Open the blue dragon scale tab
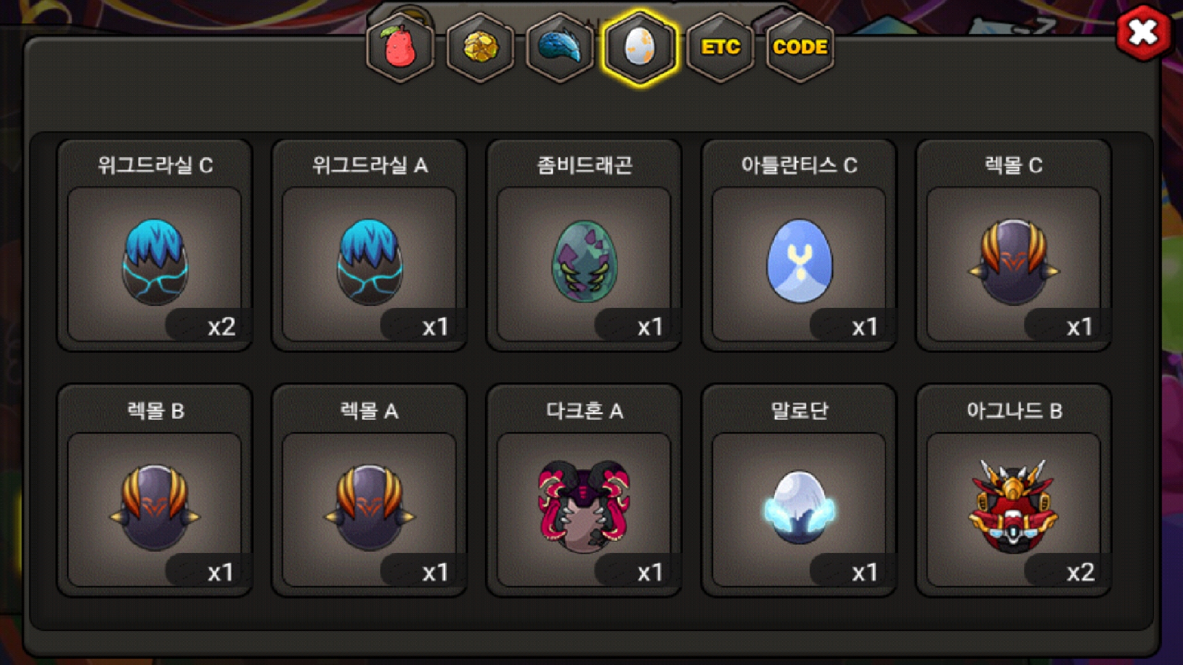This screenshot has height=665, width=1183. 560,47
